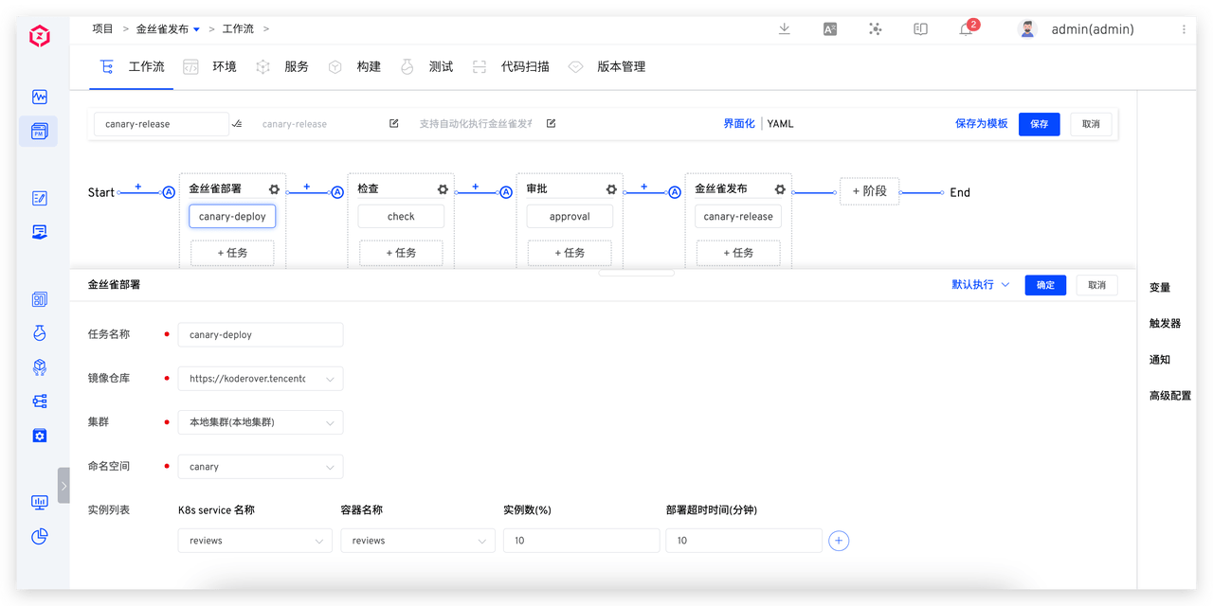The image size is (1213, 606).
Task: Open settings gear on 金丝雀部署 stage
Action: [274, 188]
